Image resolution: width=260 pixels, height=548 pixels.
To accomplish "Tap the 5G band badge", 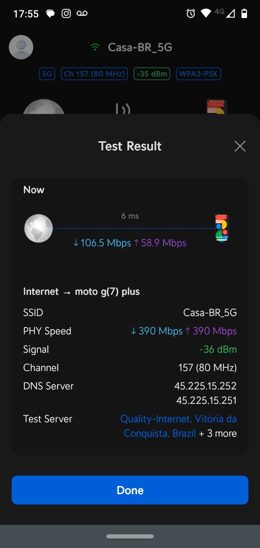I will coord(47,74).
